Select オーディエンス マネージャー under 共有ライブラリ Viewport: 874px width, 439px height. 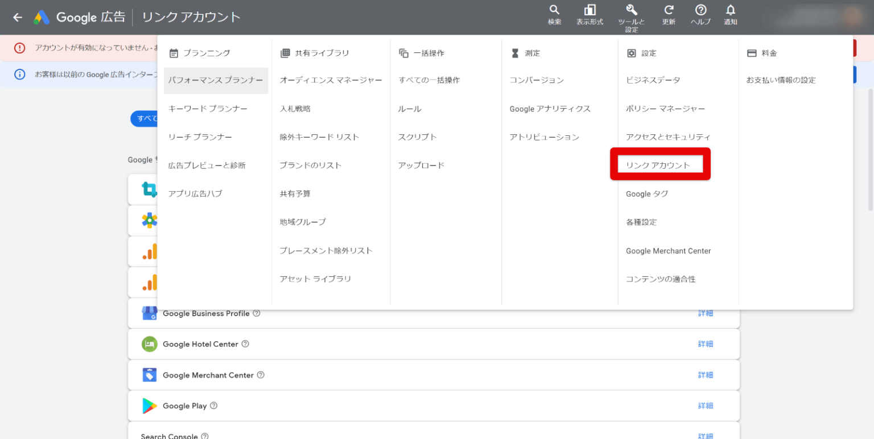point(331,80)
